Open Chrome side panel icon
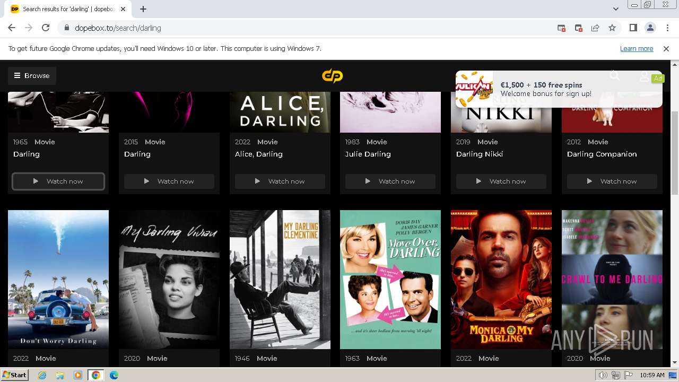Image resolution: width=679 pixels, height=382 pixels. pyautogui.click(x=633, y=28)
